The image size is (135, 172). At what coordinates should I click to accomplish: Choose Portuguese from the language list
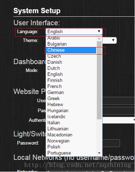tap(71, 153)
